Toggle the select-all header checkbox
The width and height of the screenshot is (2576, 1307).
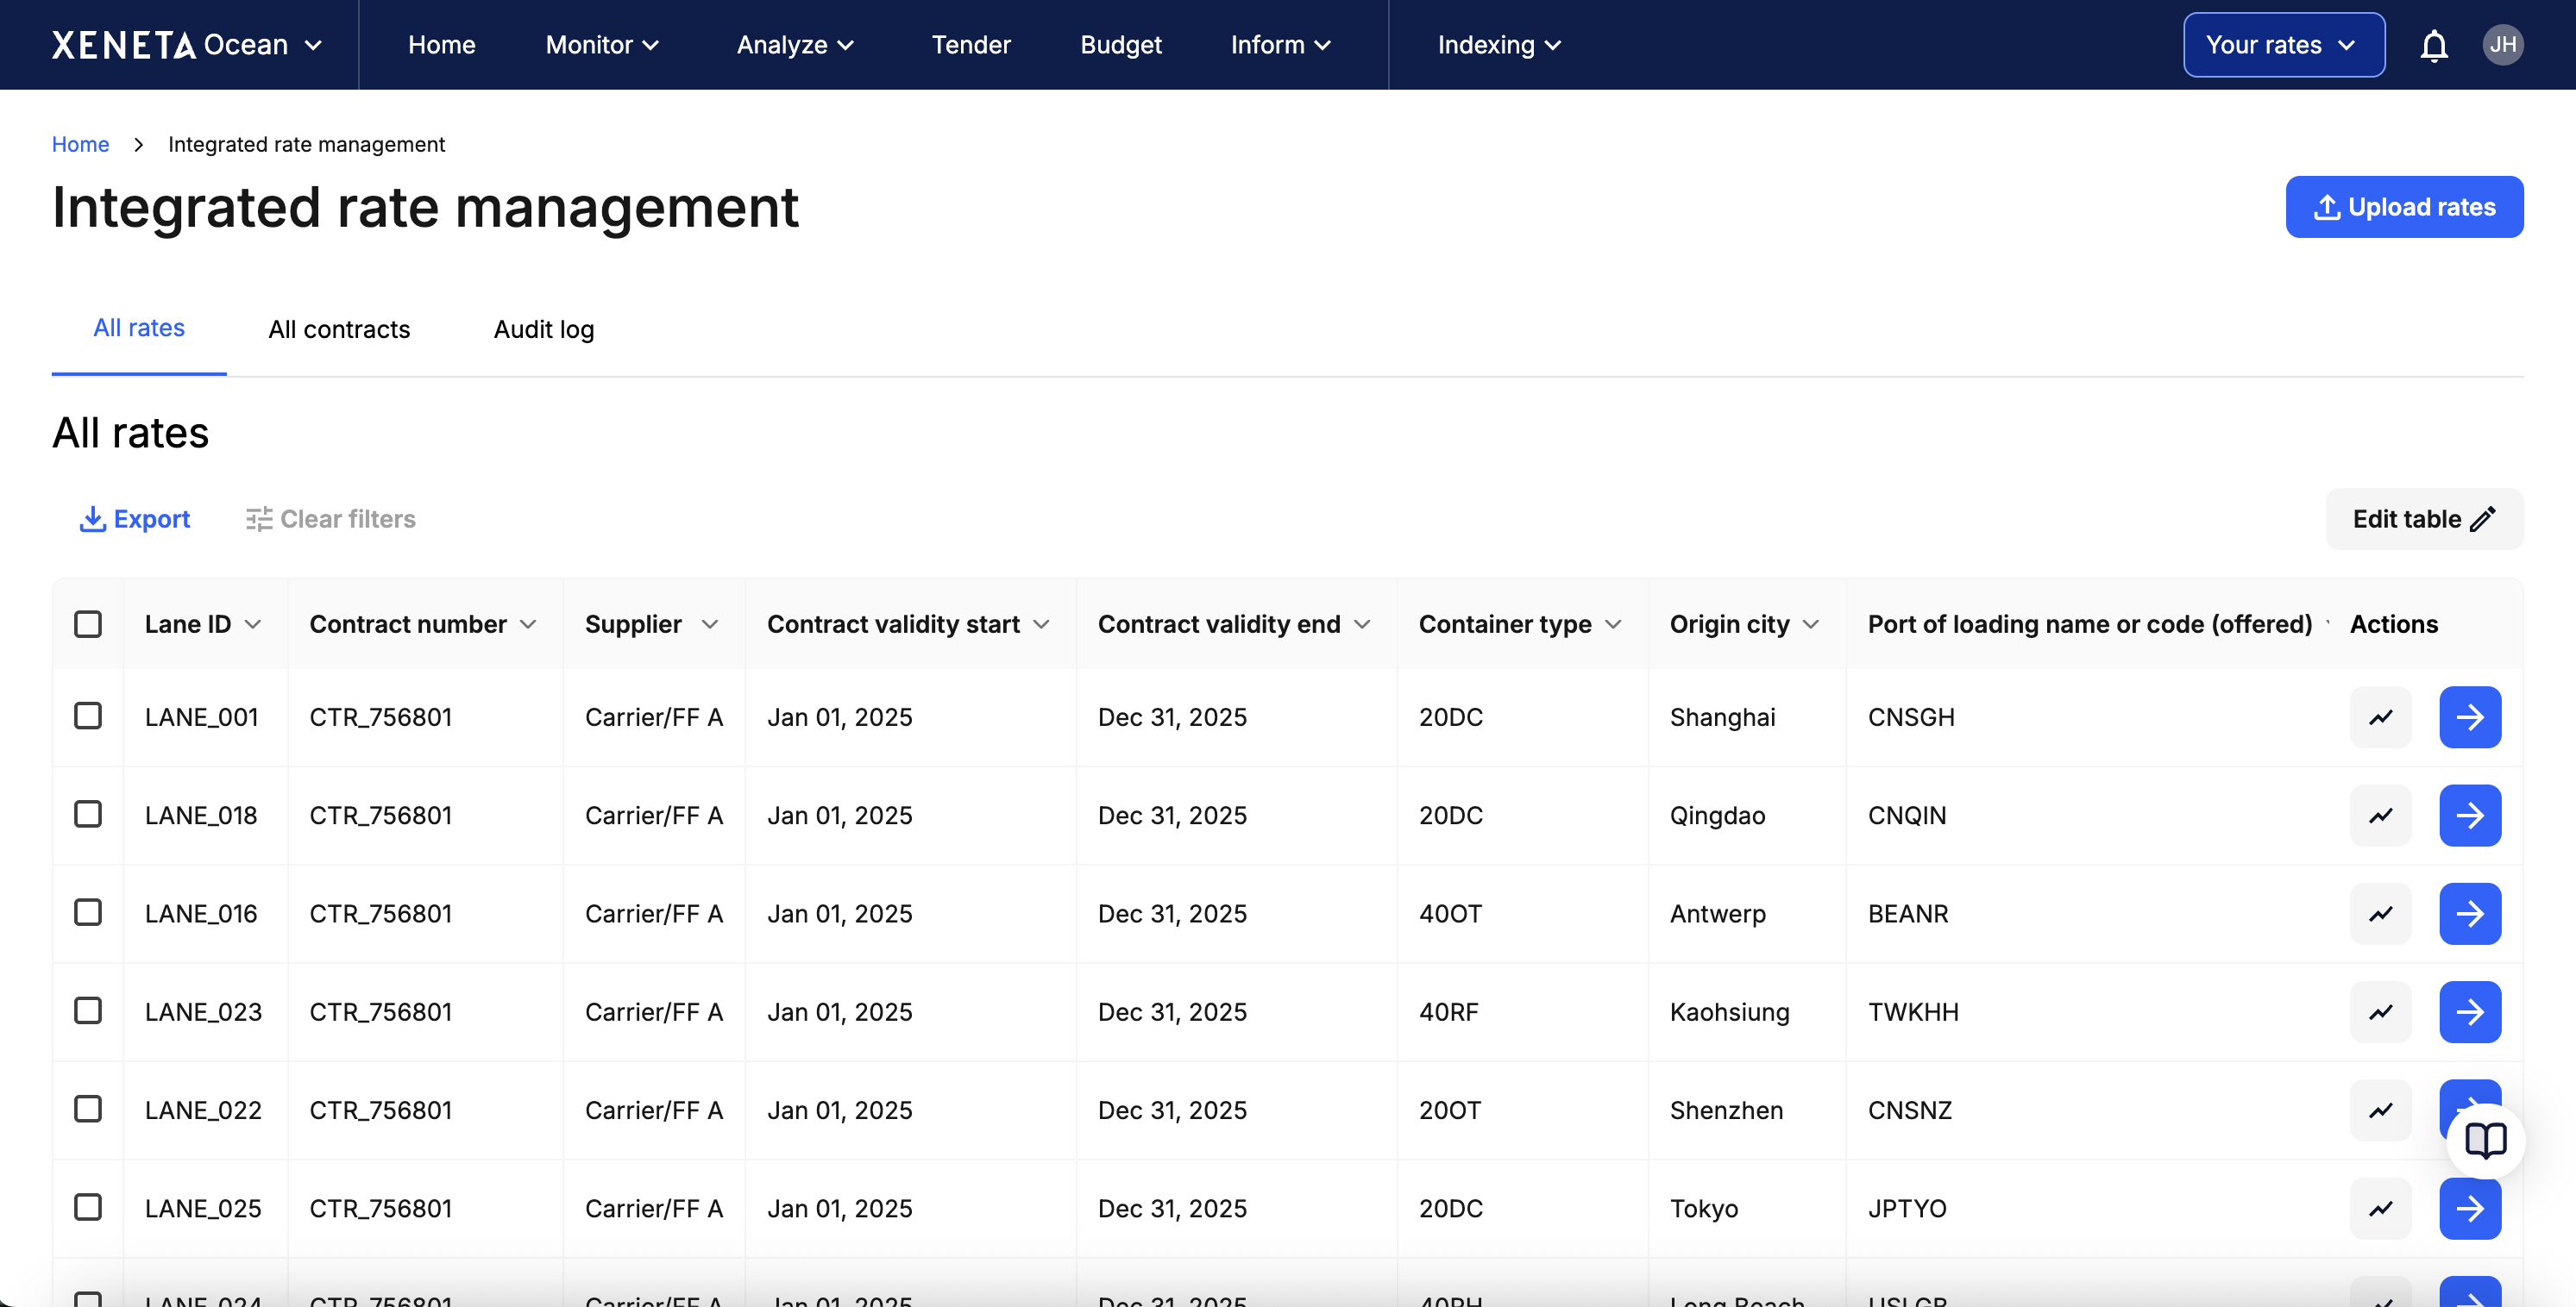click(88, 624)
